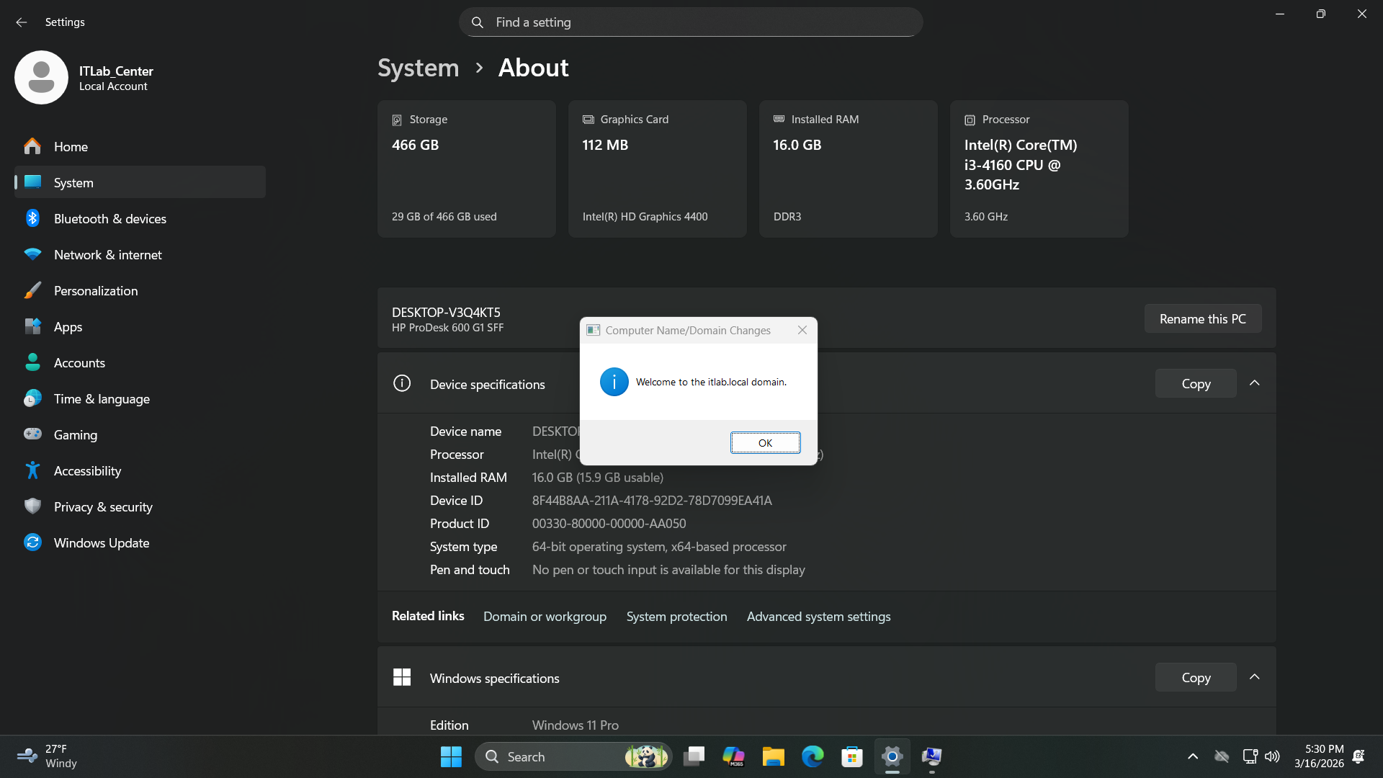Click the Find a setting search box
Screen dimensions: 1383x778
click(690, 22)
